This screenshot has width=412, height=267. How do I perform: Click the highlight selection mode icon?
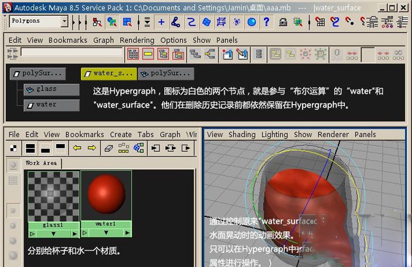pos(298,22)
